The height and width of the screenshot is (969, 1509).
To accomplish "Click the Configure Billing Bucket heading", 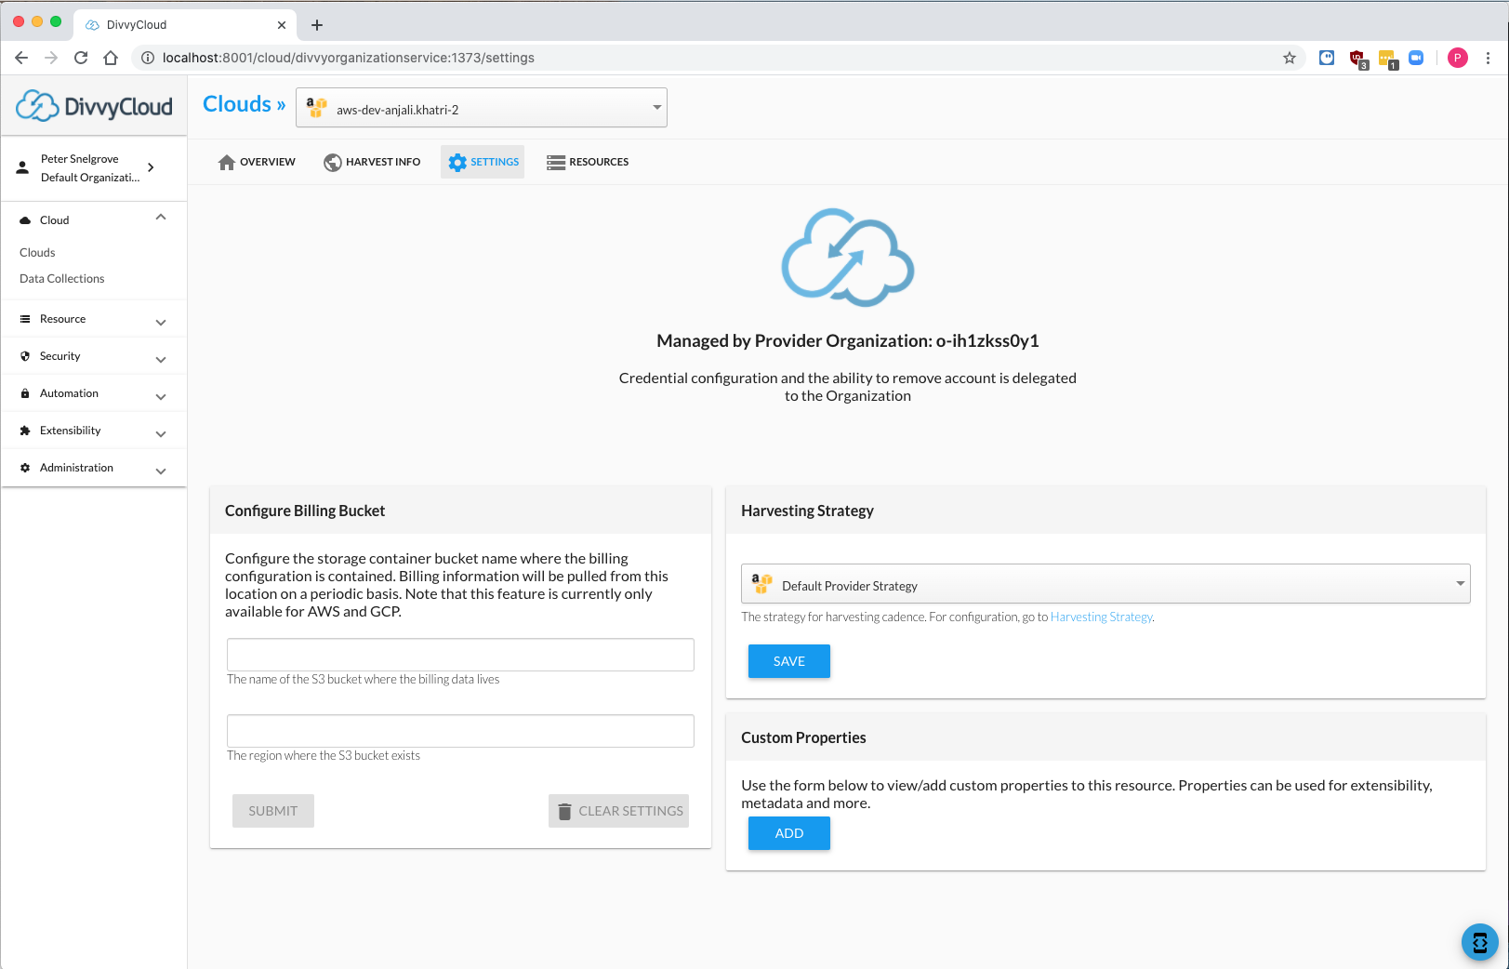I will click(x=305, y=511).
